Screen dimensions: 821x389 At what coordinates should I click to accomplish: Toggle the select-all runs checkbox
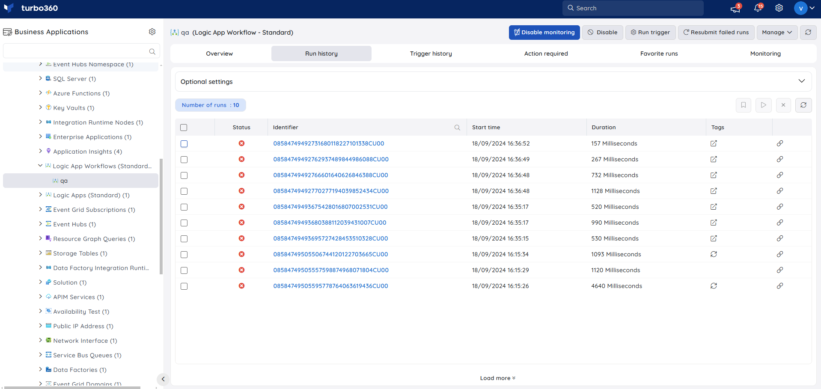[x=184, y=128]
